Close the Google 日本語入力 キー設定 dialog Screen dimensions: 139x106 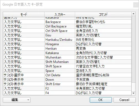pos(136,5)
